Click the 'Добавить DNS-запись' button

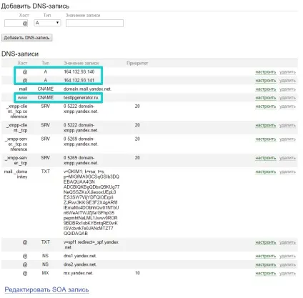tap(26, 38)
